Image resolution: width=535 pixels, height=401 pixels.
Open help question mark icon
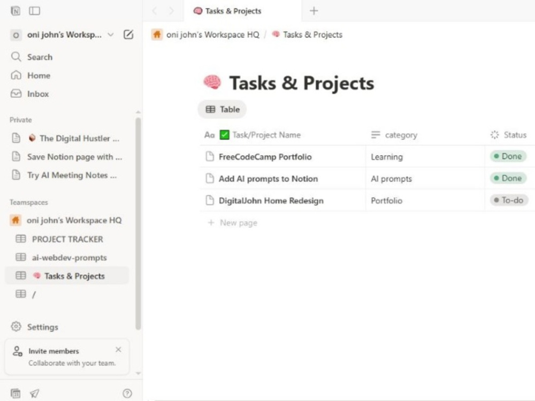[x=127, y=394]
